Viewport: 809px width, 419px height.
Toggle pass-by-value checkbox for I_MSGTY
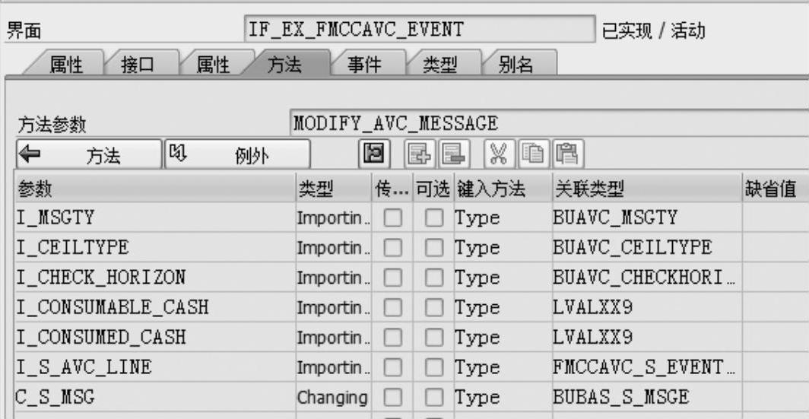pos(392,218)
